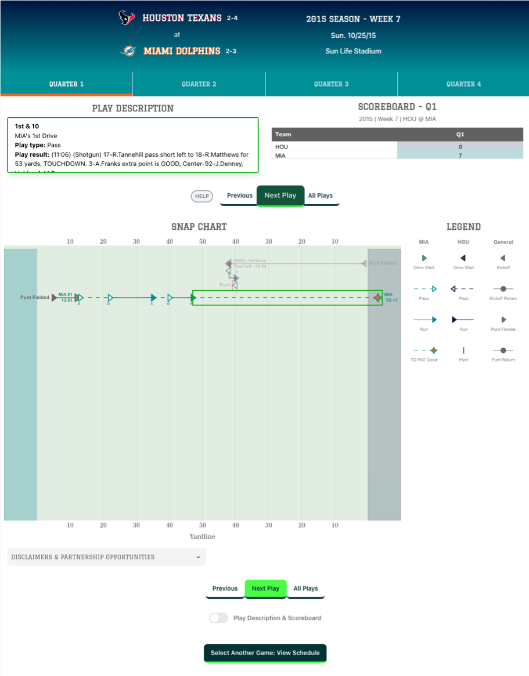Open the Quarter 3 tab
This screenshot has height=676, width=529.
click(x=332, y=84)
